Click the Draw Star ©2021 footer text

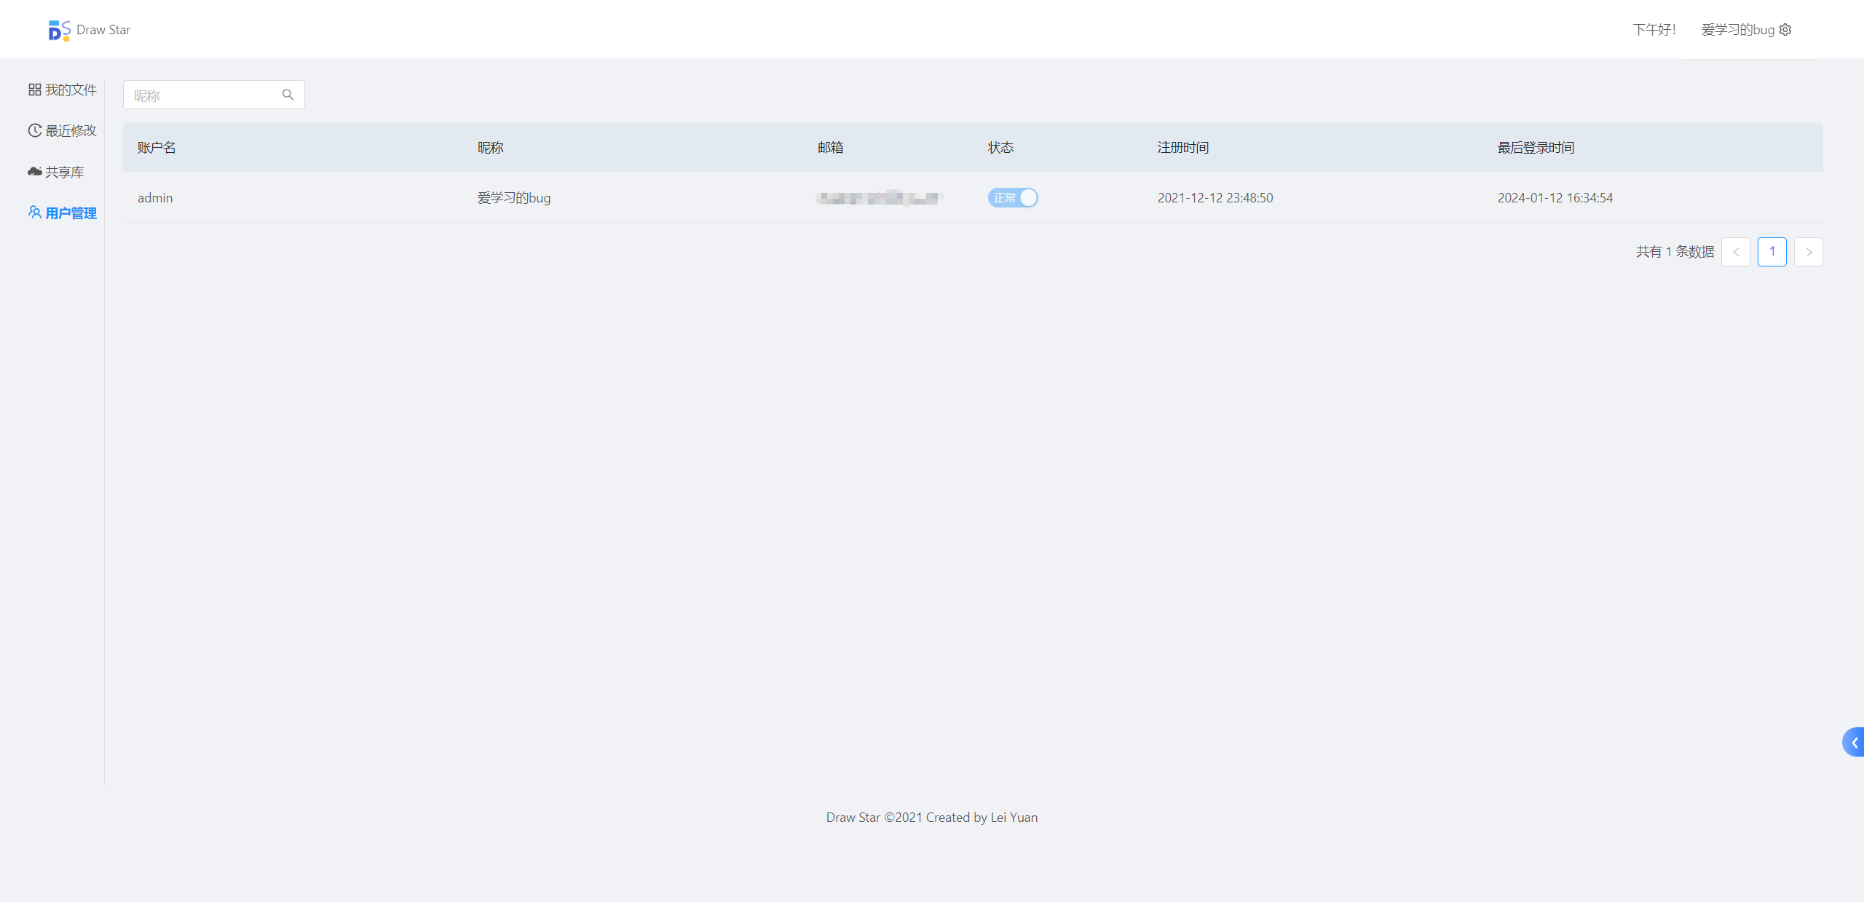click(x=932, y=817)
